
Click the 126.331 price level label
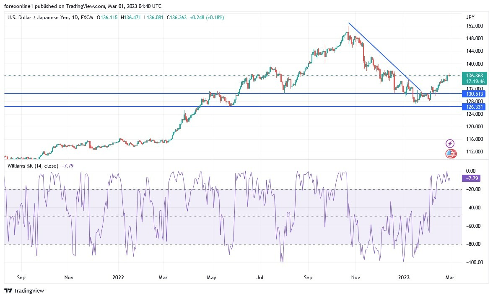[474, 107]
